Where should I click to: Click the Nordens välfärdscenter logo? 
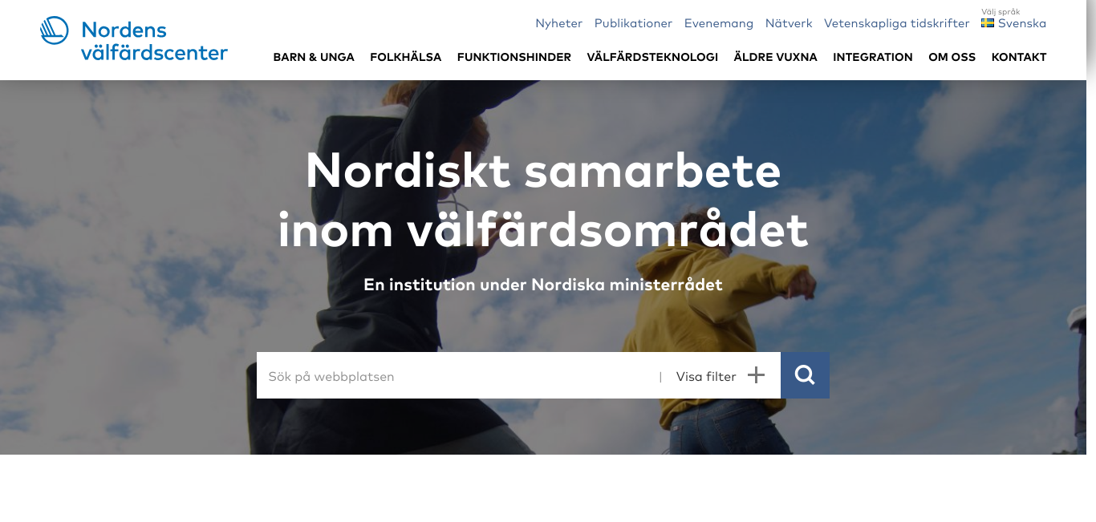134,40
